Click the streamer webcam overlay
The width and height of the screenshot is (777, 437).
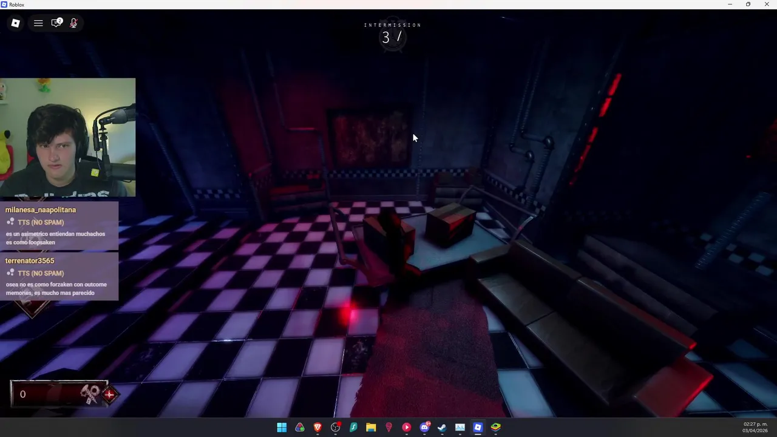[67, 137]
